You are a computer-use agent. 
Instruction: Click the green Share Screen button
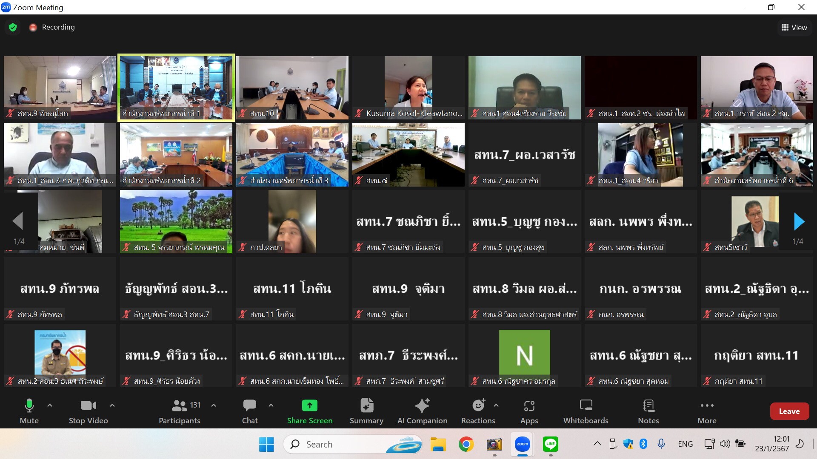coord(310,411)
